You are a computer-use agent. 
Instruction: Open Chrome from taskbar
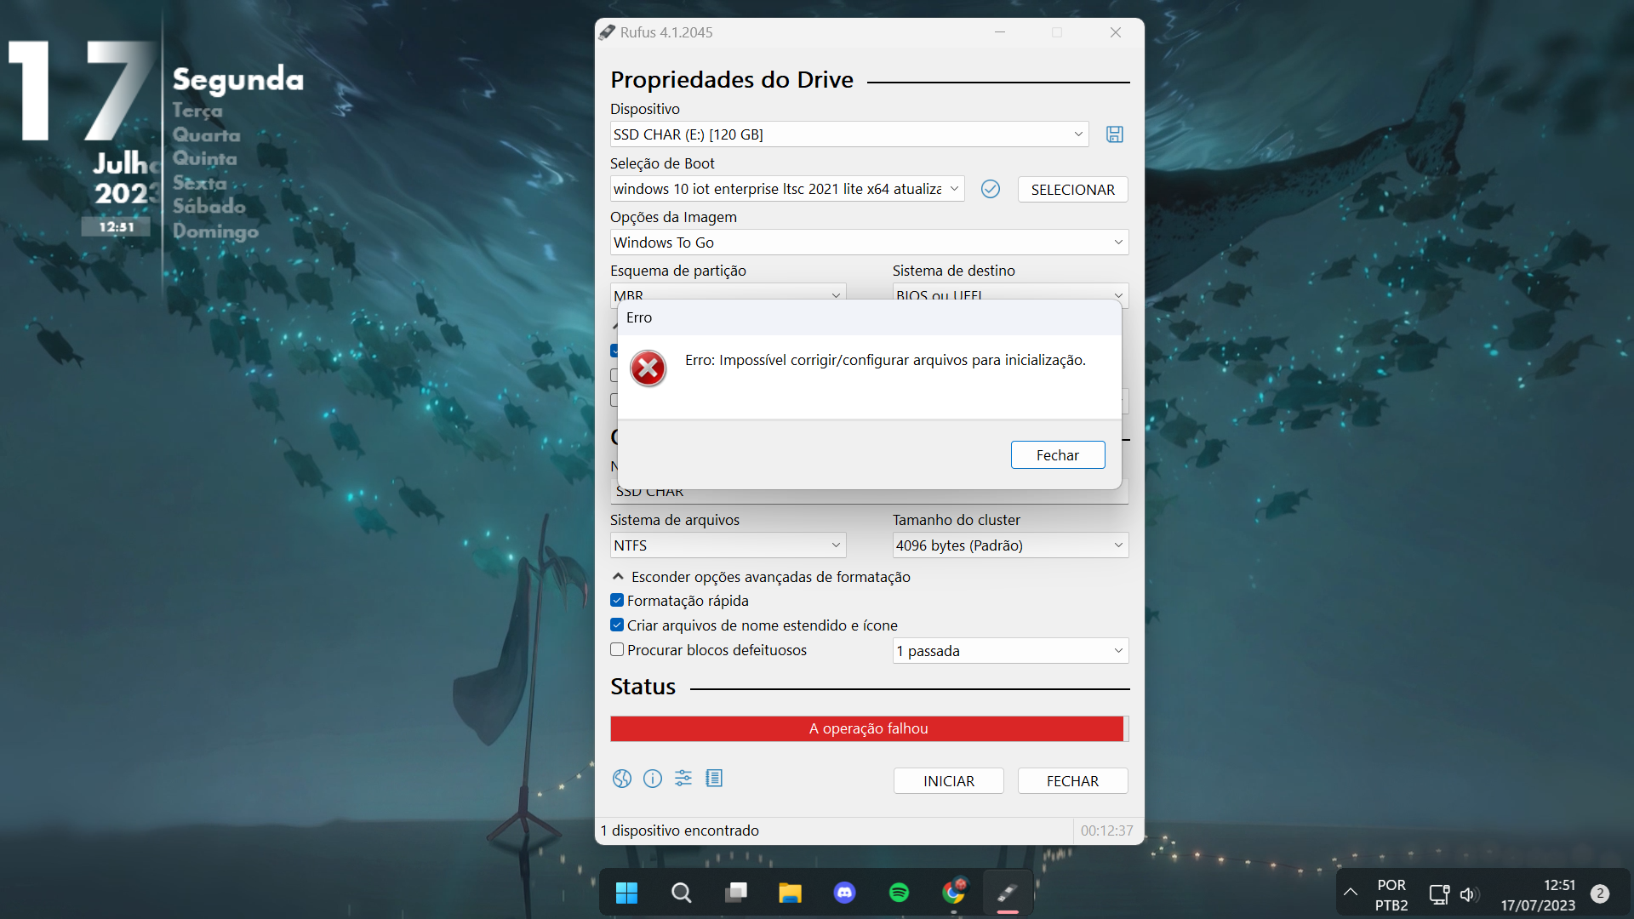954,893
